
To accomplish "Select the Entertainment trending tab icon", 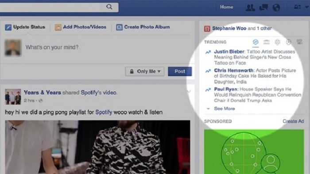I will [x=299, y=42].
